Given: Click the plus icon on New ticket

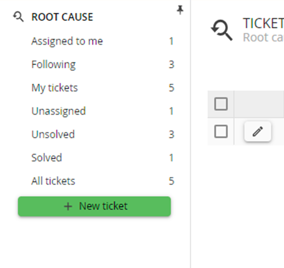Looking at the screenshot, I should pyautogui.click(x=68, y=207).
